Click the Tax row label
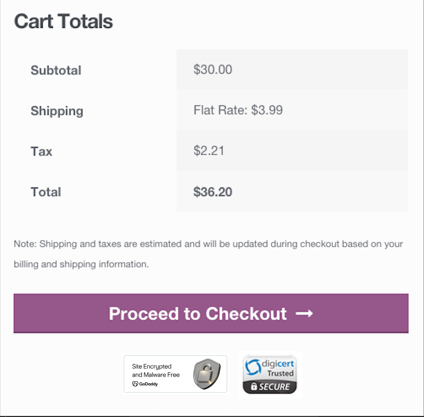This screenshot has height=417, width=424. 41,151
